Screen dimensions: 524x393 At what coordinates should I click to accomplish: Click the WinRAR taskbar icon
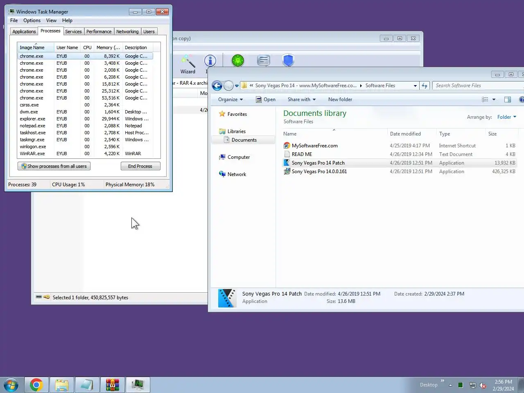coord(113,385)
